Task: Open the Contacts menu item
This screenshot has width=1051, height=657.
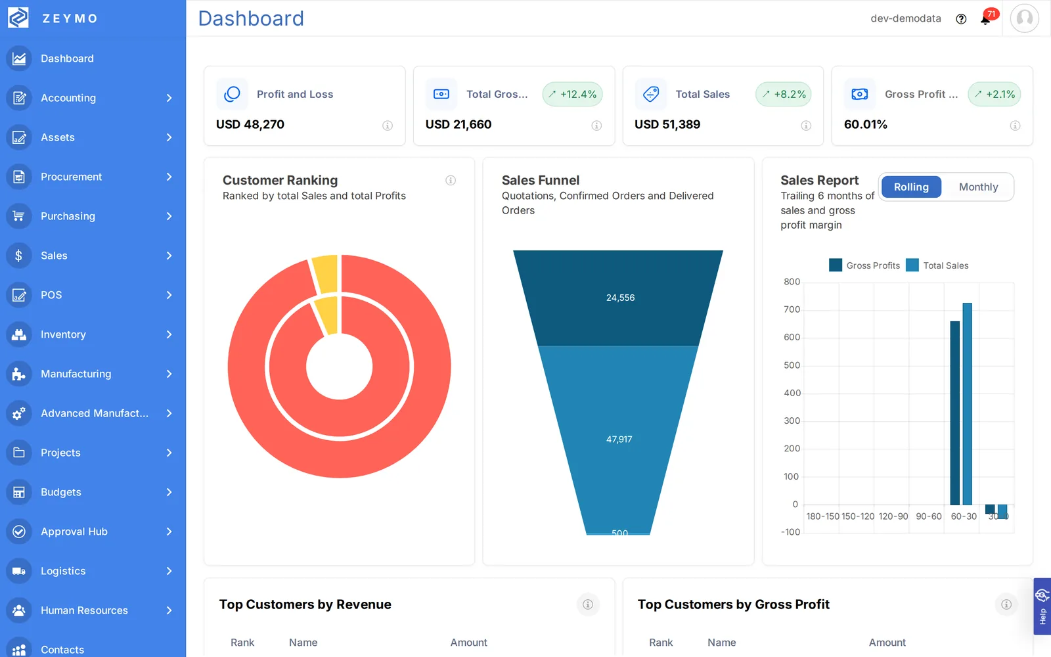Action: [x=93, y=647]
